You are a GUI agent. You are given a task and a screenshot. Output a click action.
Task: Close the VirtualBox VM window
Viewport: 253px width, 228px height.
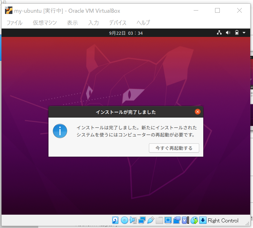tap(239, 11)
